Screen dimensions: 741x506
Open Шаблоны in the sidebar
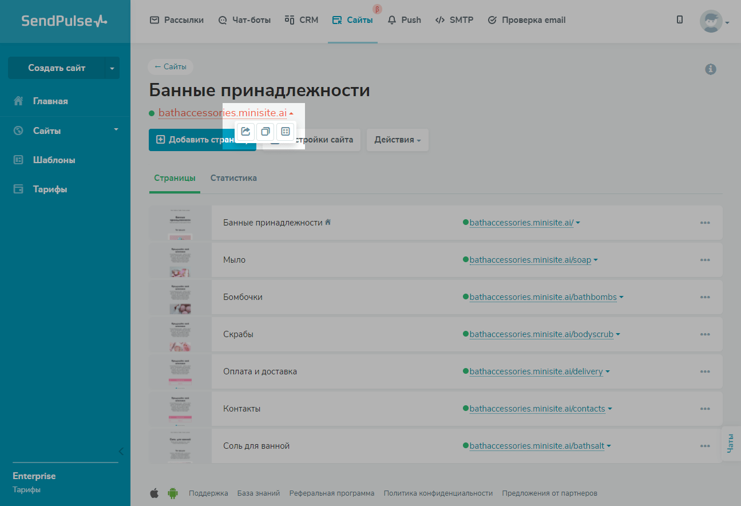[54, 160]
